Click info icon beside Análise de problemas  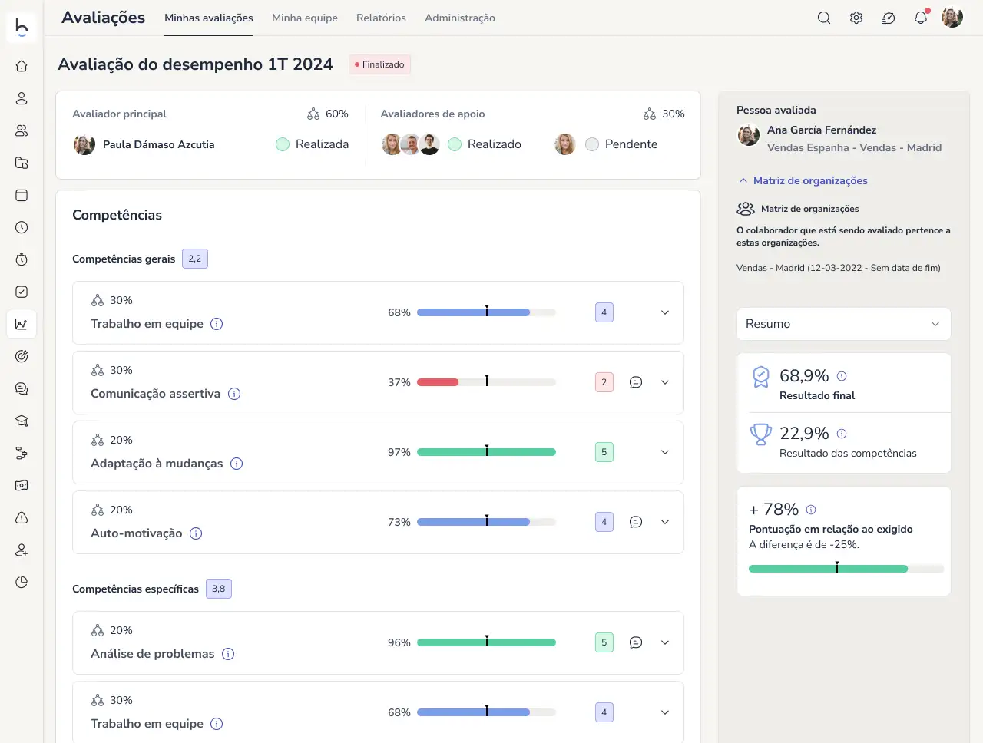[228, 654]
